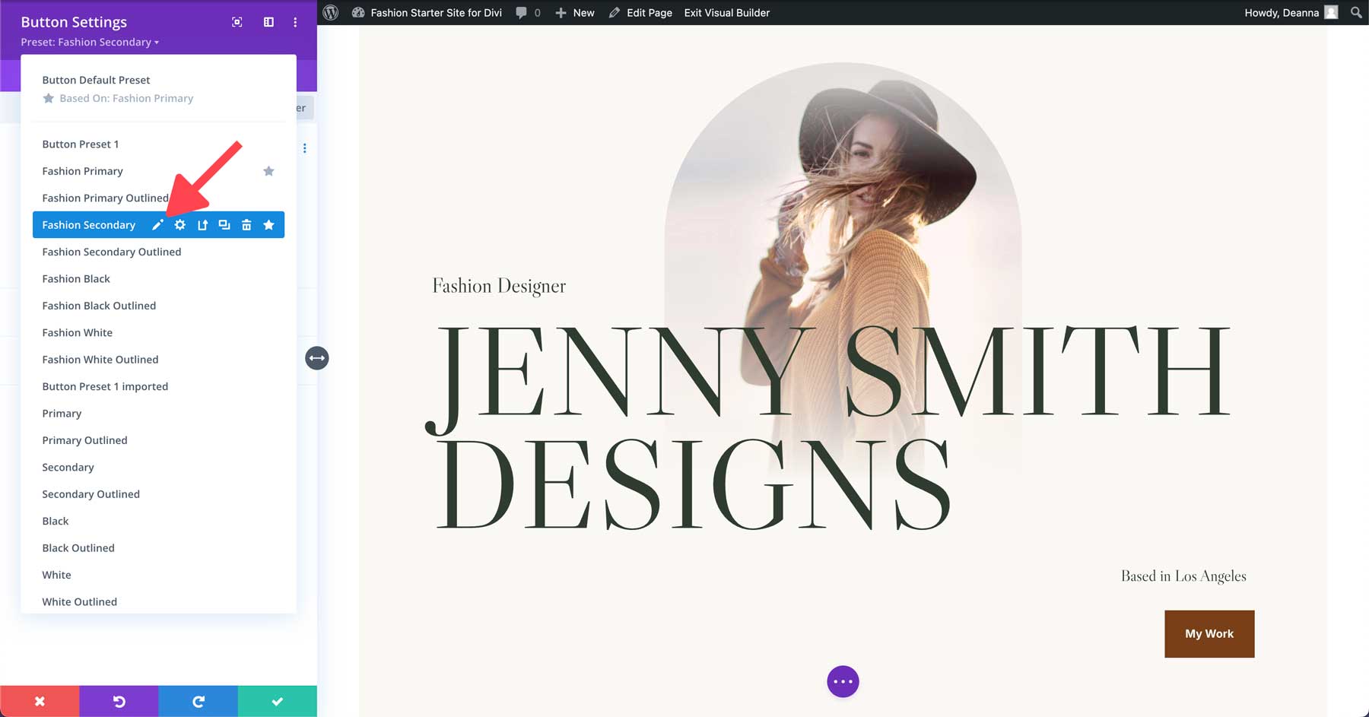Toggle Fashion Secondary as the default preset star

coord(268,224)
